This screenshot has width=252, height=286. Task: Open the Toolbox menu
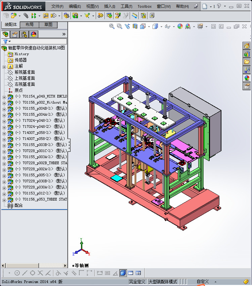144,6
